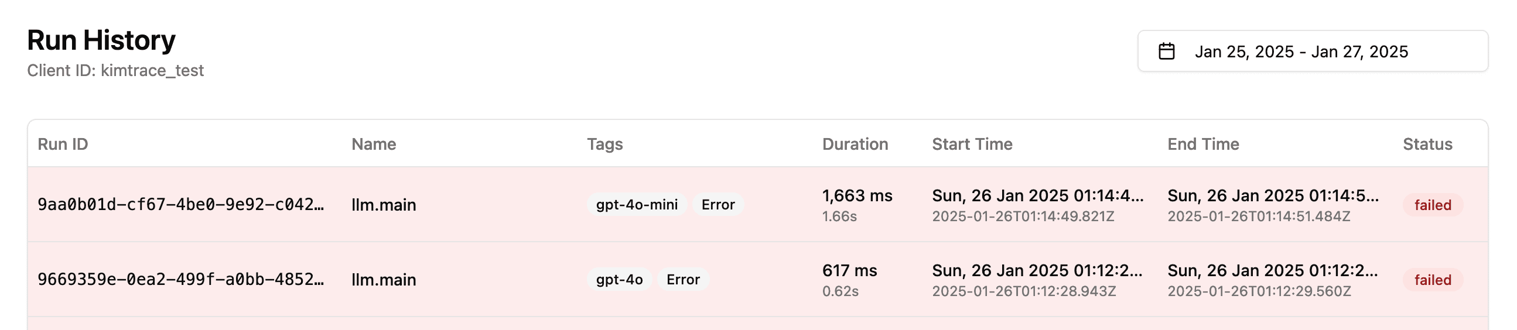Open run 9aa0b01d-cf67 by its ID
The height and width of the screenshot is (330, 1517).
(181, 204)
